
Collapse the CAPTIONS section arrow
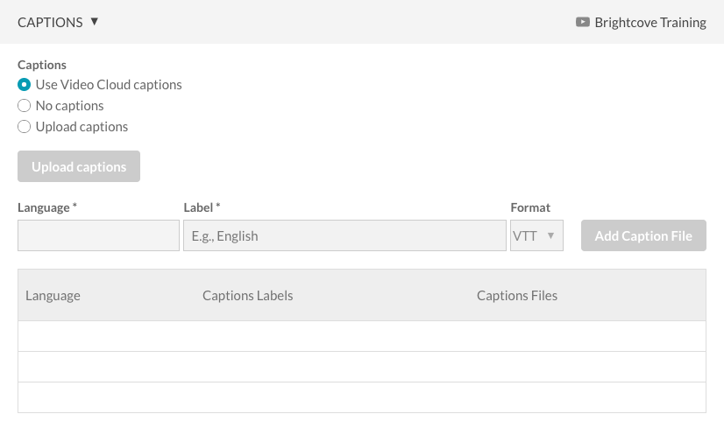tap(95, 22)
